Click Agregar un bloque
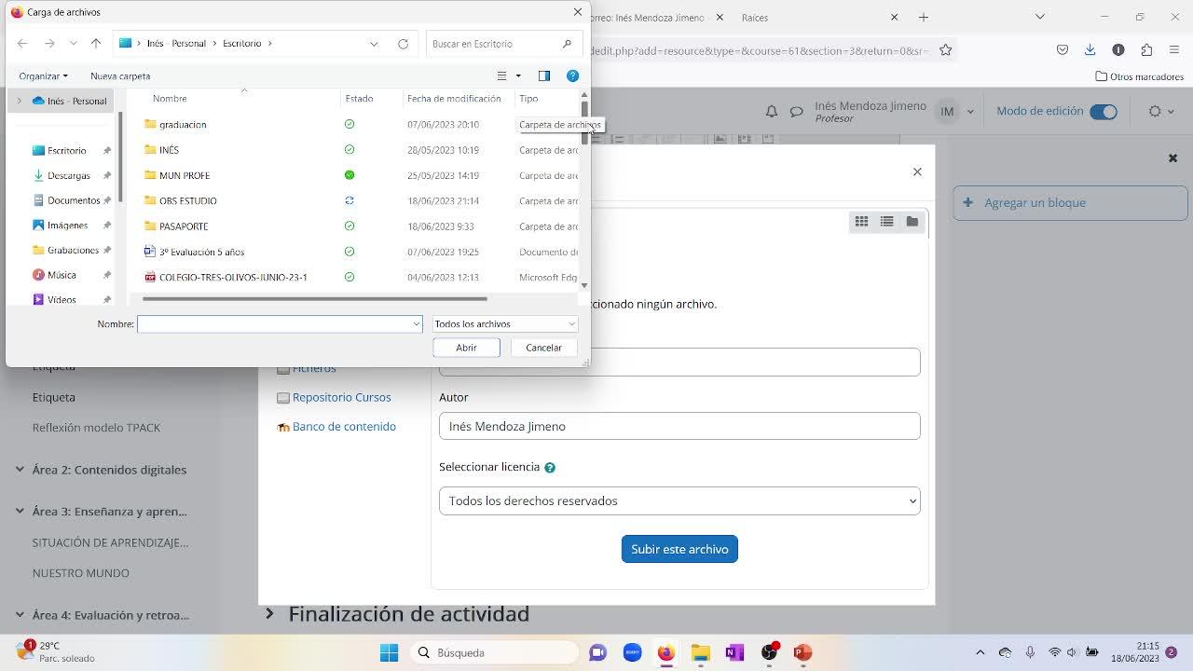 (x=1070, y=203)
